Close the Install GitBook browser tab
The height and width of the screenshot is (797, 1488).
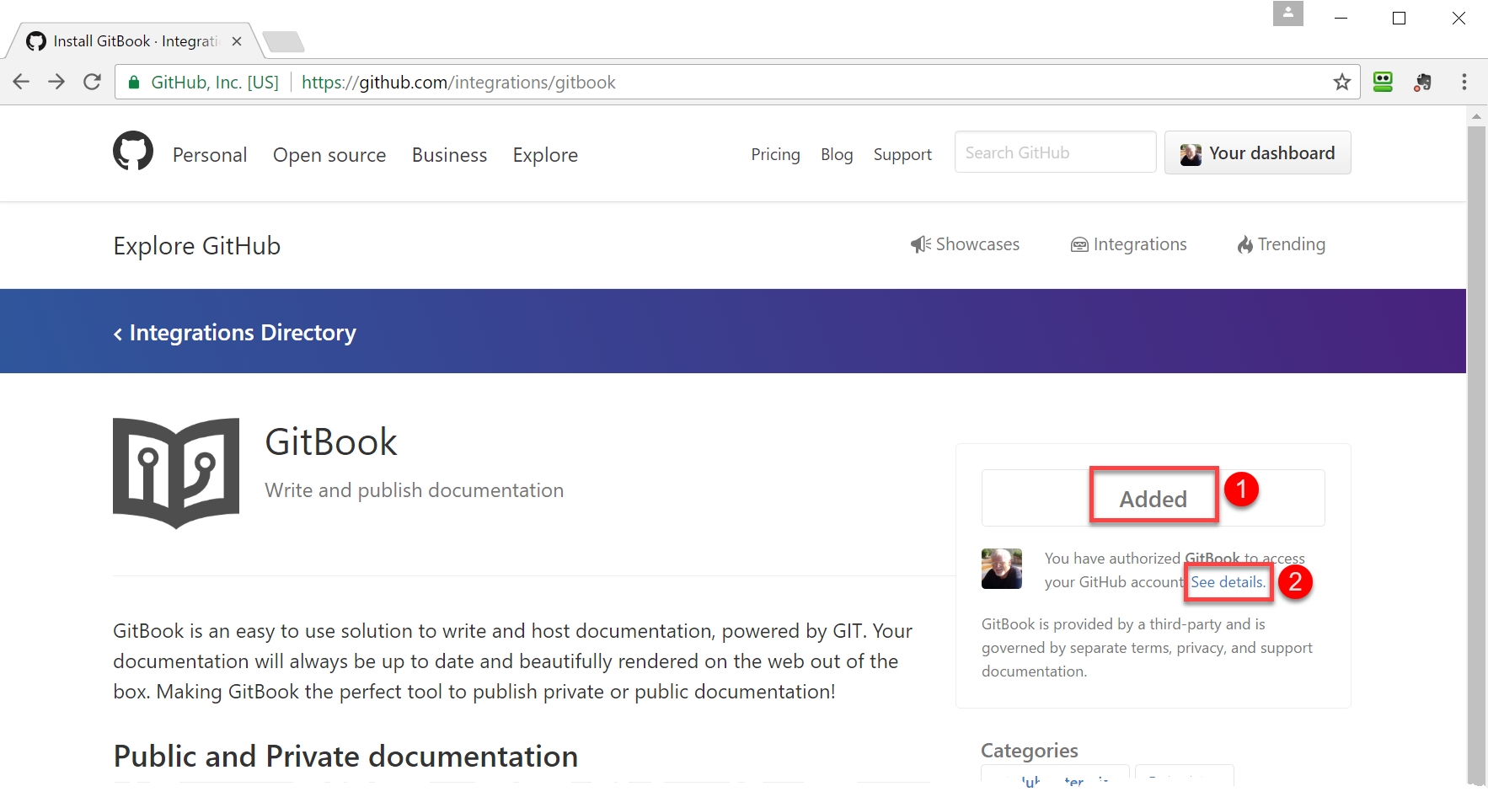click(x=237, y=41)
